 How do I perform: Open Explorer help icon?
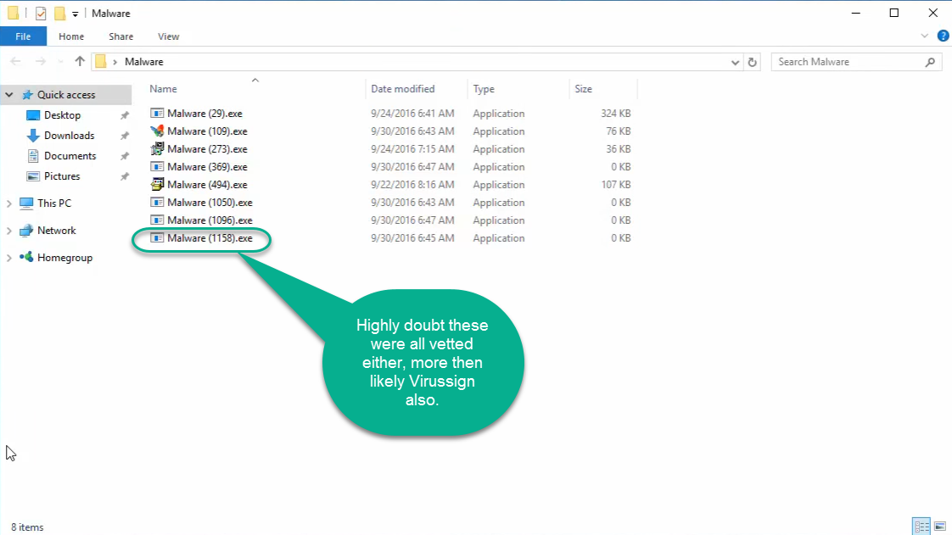tap(943, 36)
